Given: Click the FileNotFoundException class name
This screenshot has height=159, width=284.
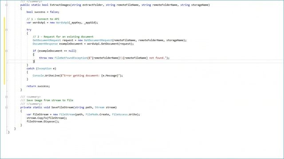Looking at the screenshot, I should (71, 58).
